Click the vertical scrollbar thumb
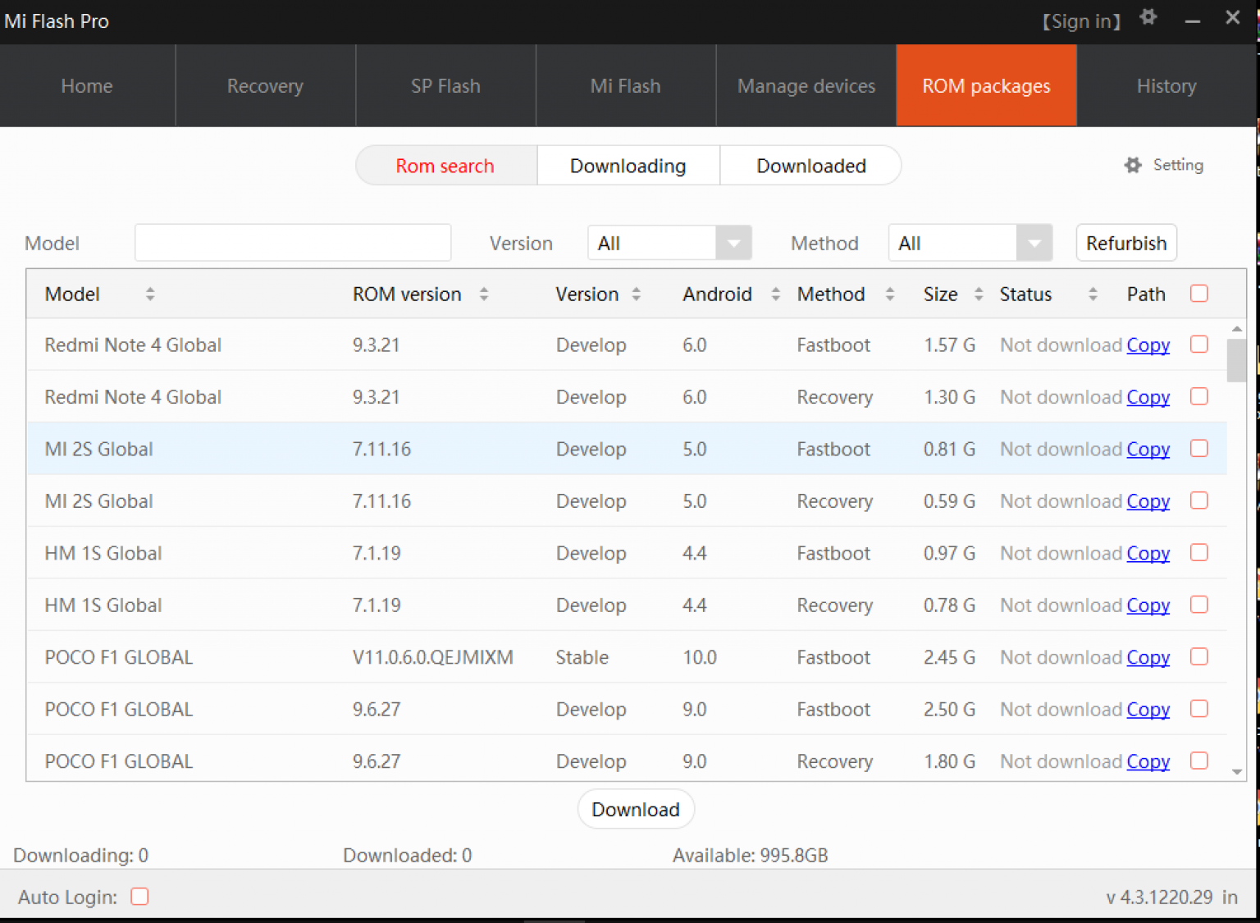Image resolution: width=1260 pixels, height=923 pixels. click(x=1237, y=361)
